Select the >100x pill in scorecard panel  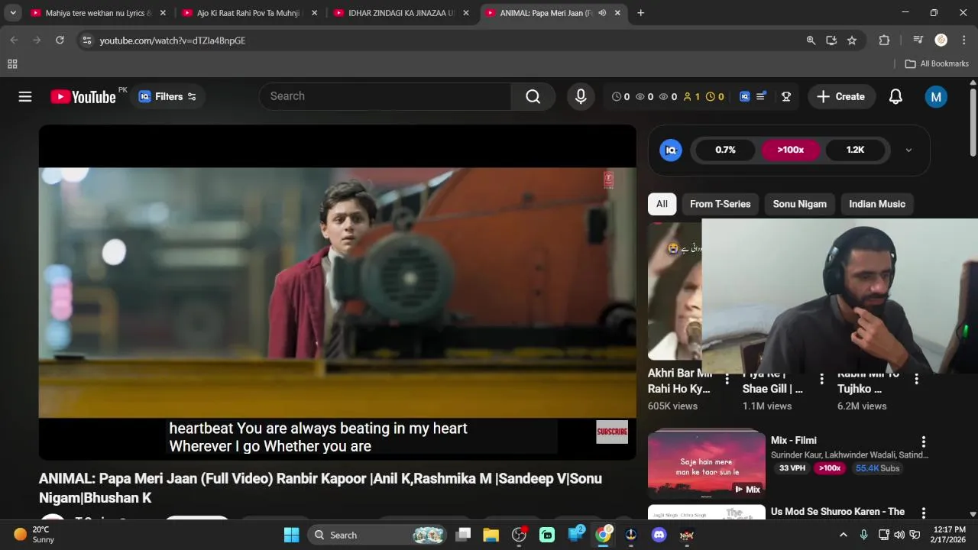790,150
